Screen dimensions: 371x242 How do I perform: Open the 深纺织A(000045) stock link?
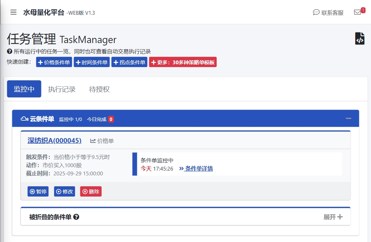[54, 140]
